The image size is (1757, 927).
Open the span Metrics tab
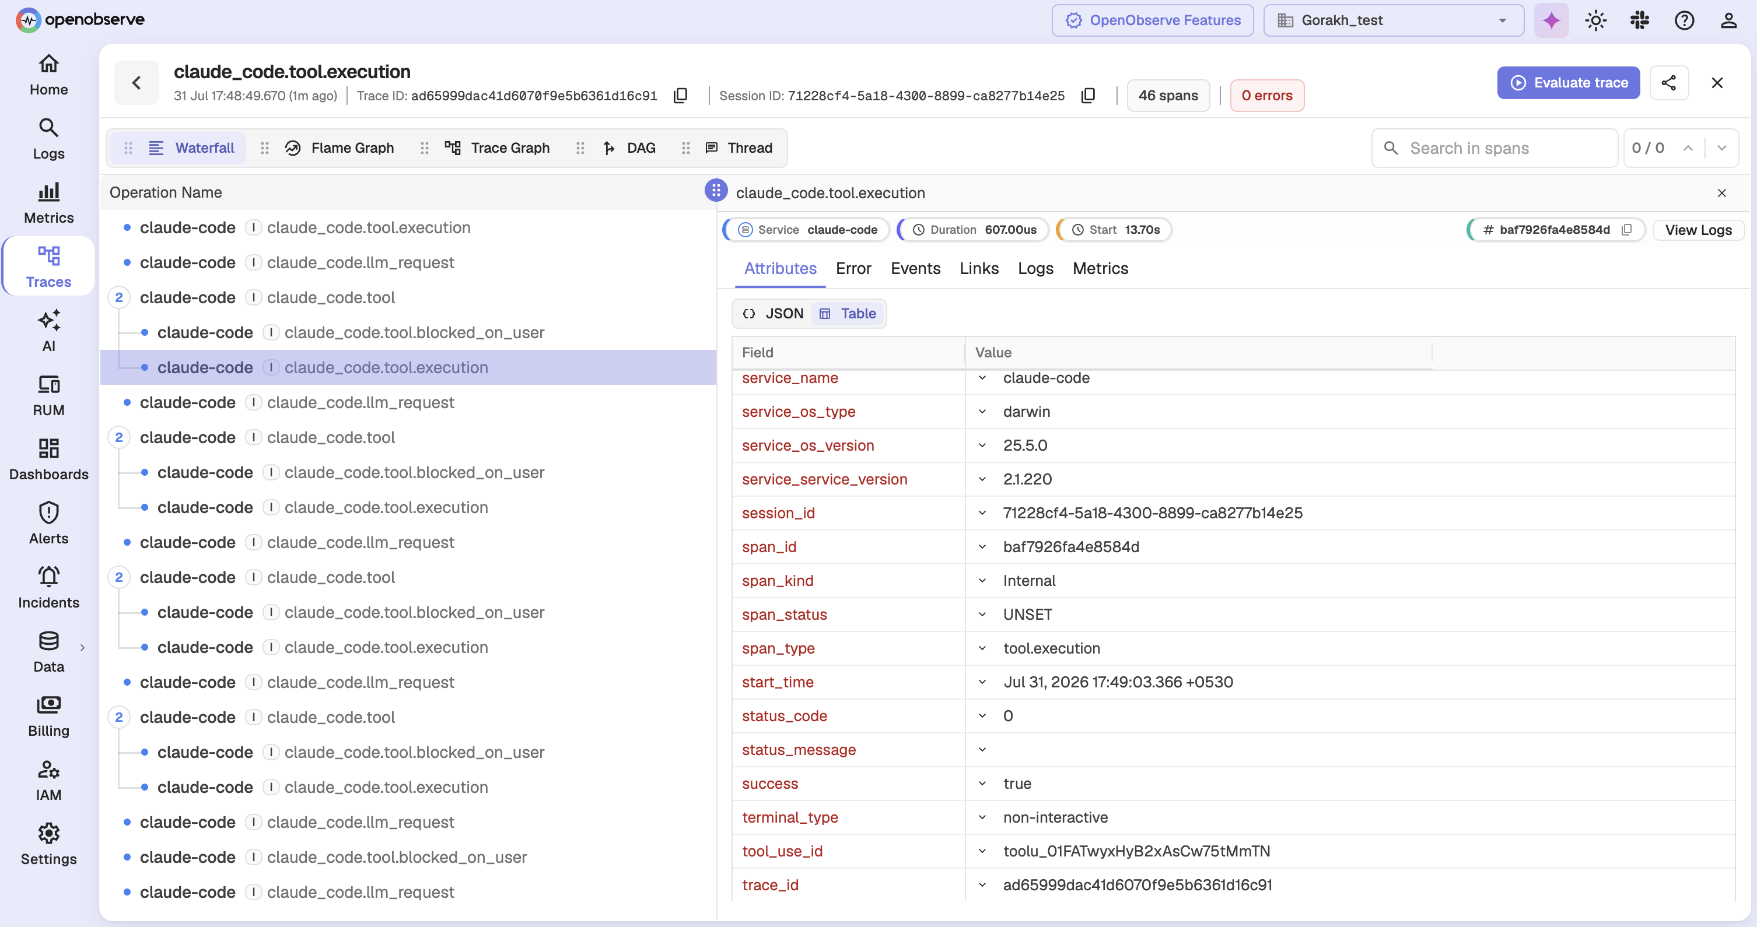tap(1100, 269)
